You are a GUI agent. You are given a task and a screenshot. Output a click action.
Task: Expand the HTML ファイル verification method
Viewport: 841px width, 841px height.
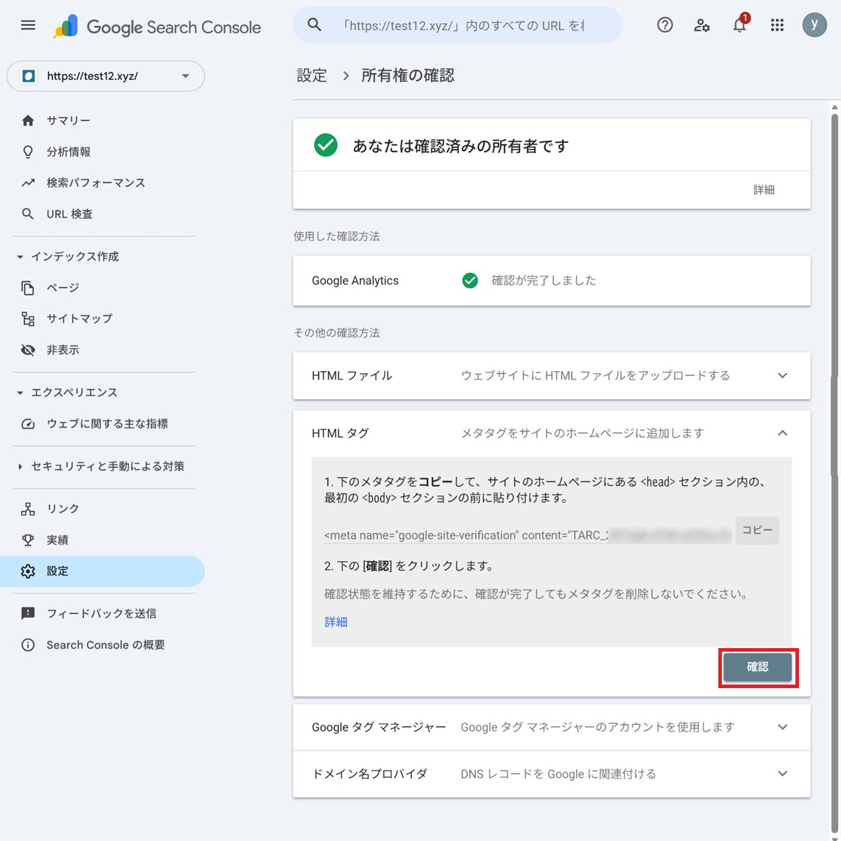click(782, 376)
